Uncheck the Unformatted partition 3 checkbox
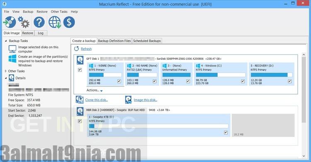This screenshot has width=311, height=162. pyautogui.click(x=188, y=81)
